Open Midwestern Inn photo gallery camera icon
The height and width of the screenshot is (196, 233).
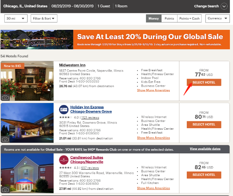point(5,97)
